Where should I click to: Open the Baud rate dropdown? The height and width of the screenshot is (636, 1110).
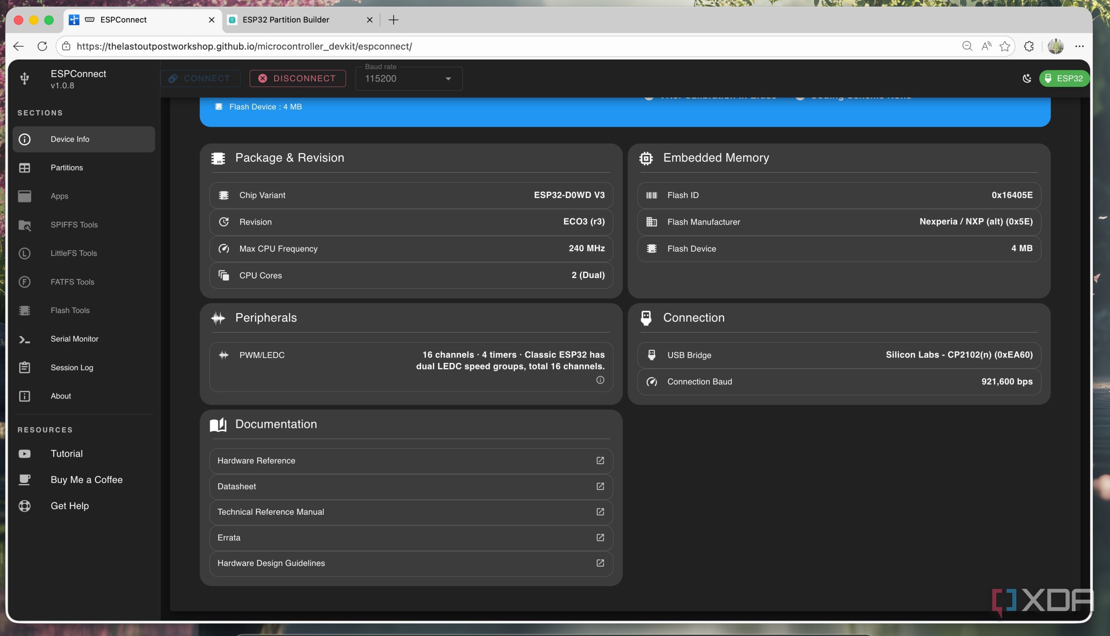point(409,79)
